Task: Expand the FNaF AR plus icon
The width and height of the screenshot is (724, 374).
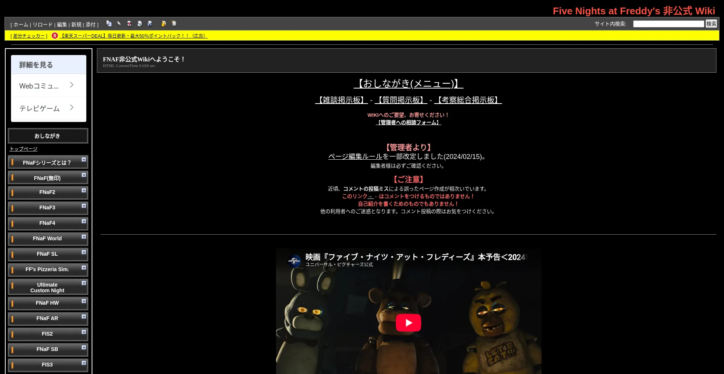Action: point(84,317)
